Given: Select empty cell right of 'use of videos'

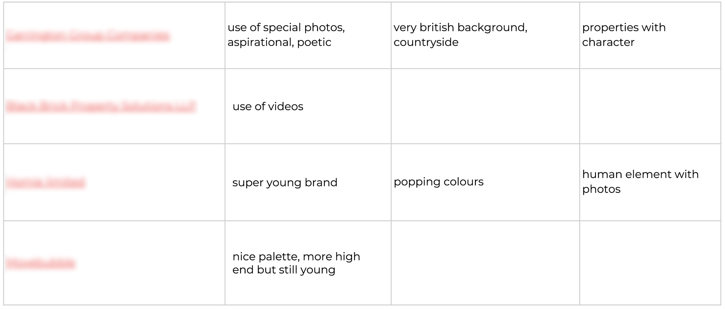Looking at the screenshot, I should (x=485, y=106).
